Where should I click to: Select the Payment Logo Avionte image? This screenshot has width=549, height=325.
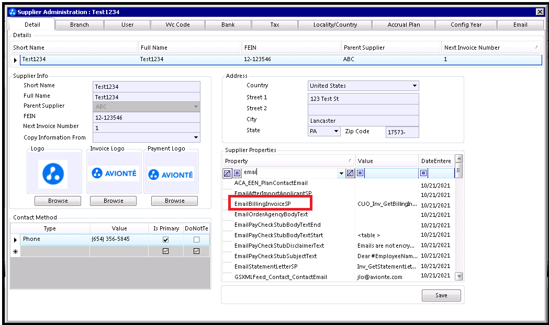[x=171, y=174]
